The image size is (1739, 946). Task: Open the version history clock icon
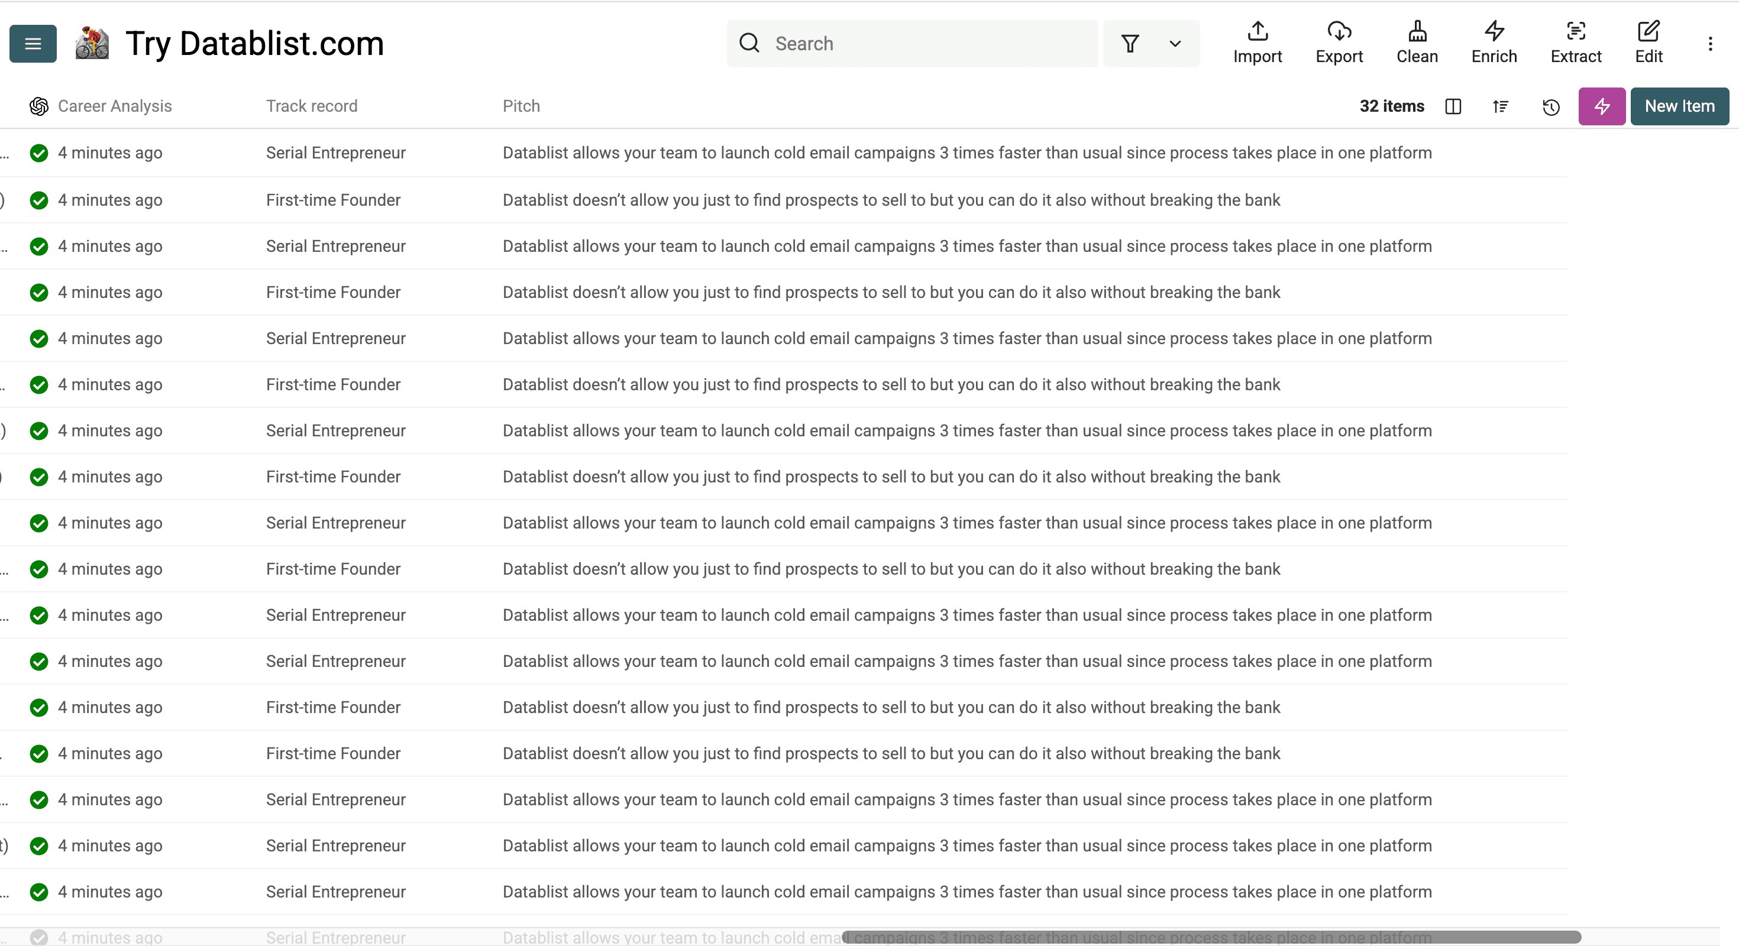(x=1551, y=106)
